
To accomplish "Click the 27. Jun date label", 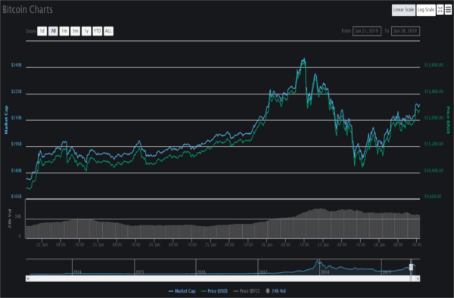I will 323,245.
